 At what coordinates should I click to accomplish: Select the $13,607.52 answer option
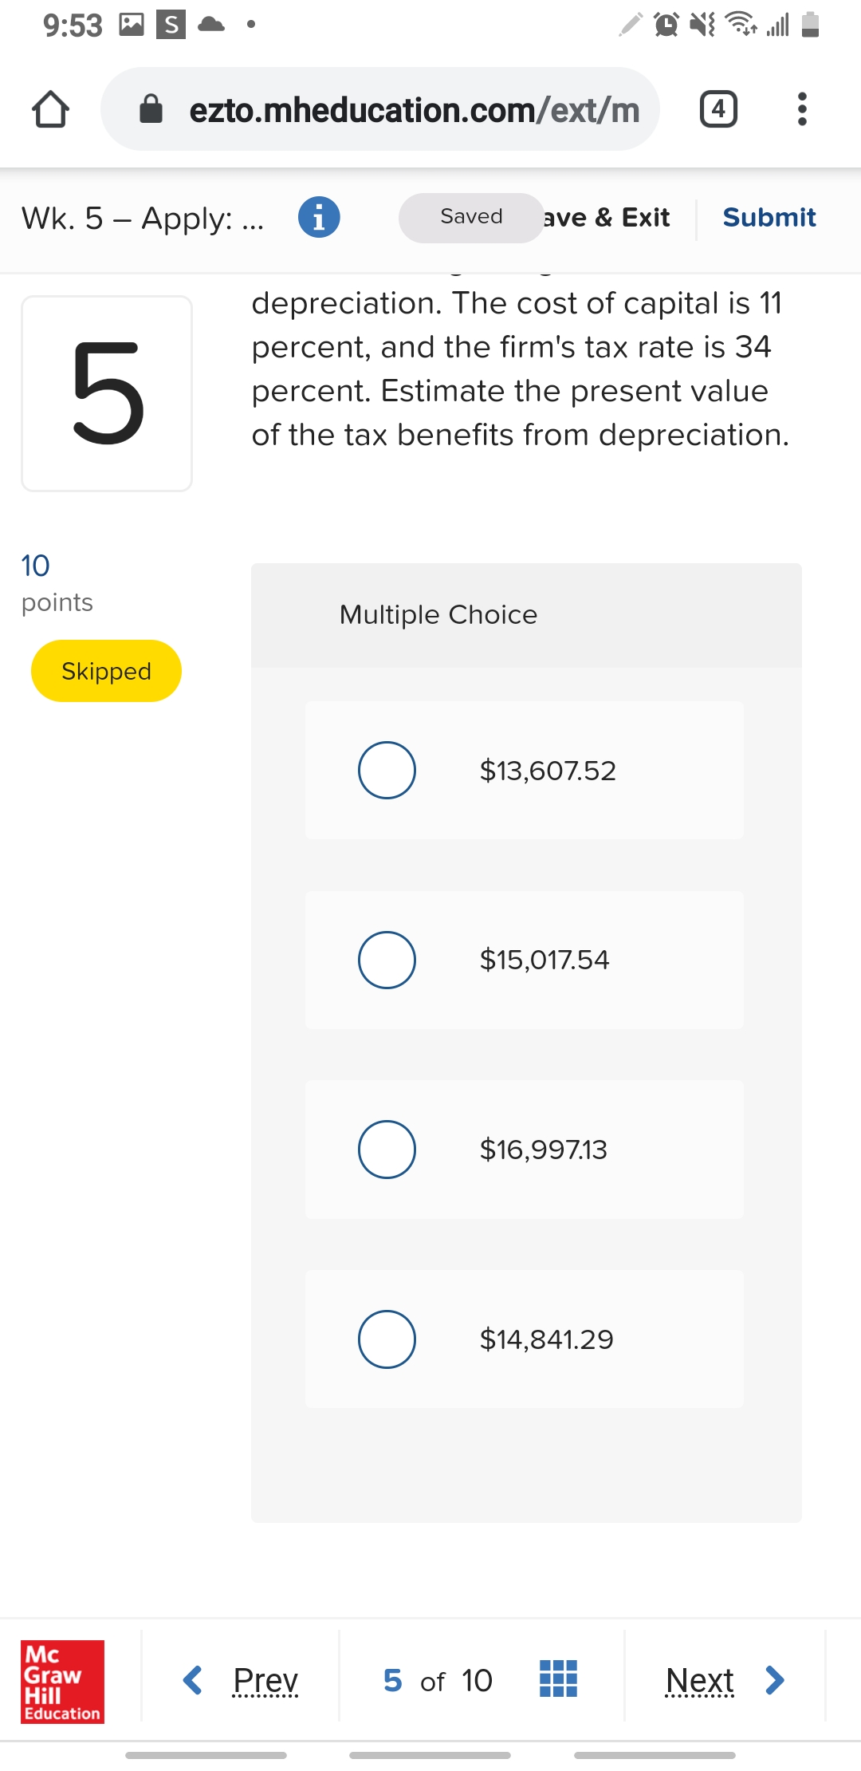[x=387, y=770]
